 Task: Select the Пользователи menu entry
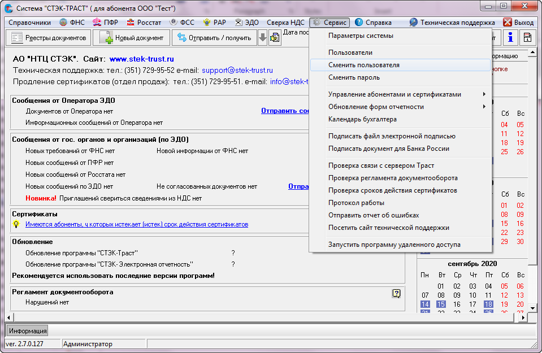[x=401, y=53]
